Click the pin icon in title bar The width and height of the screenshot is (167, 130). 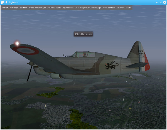(6, 2)
